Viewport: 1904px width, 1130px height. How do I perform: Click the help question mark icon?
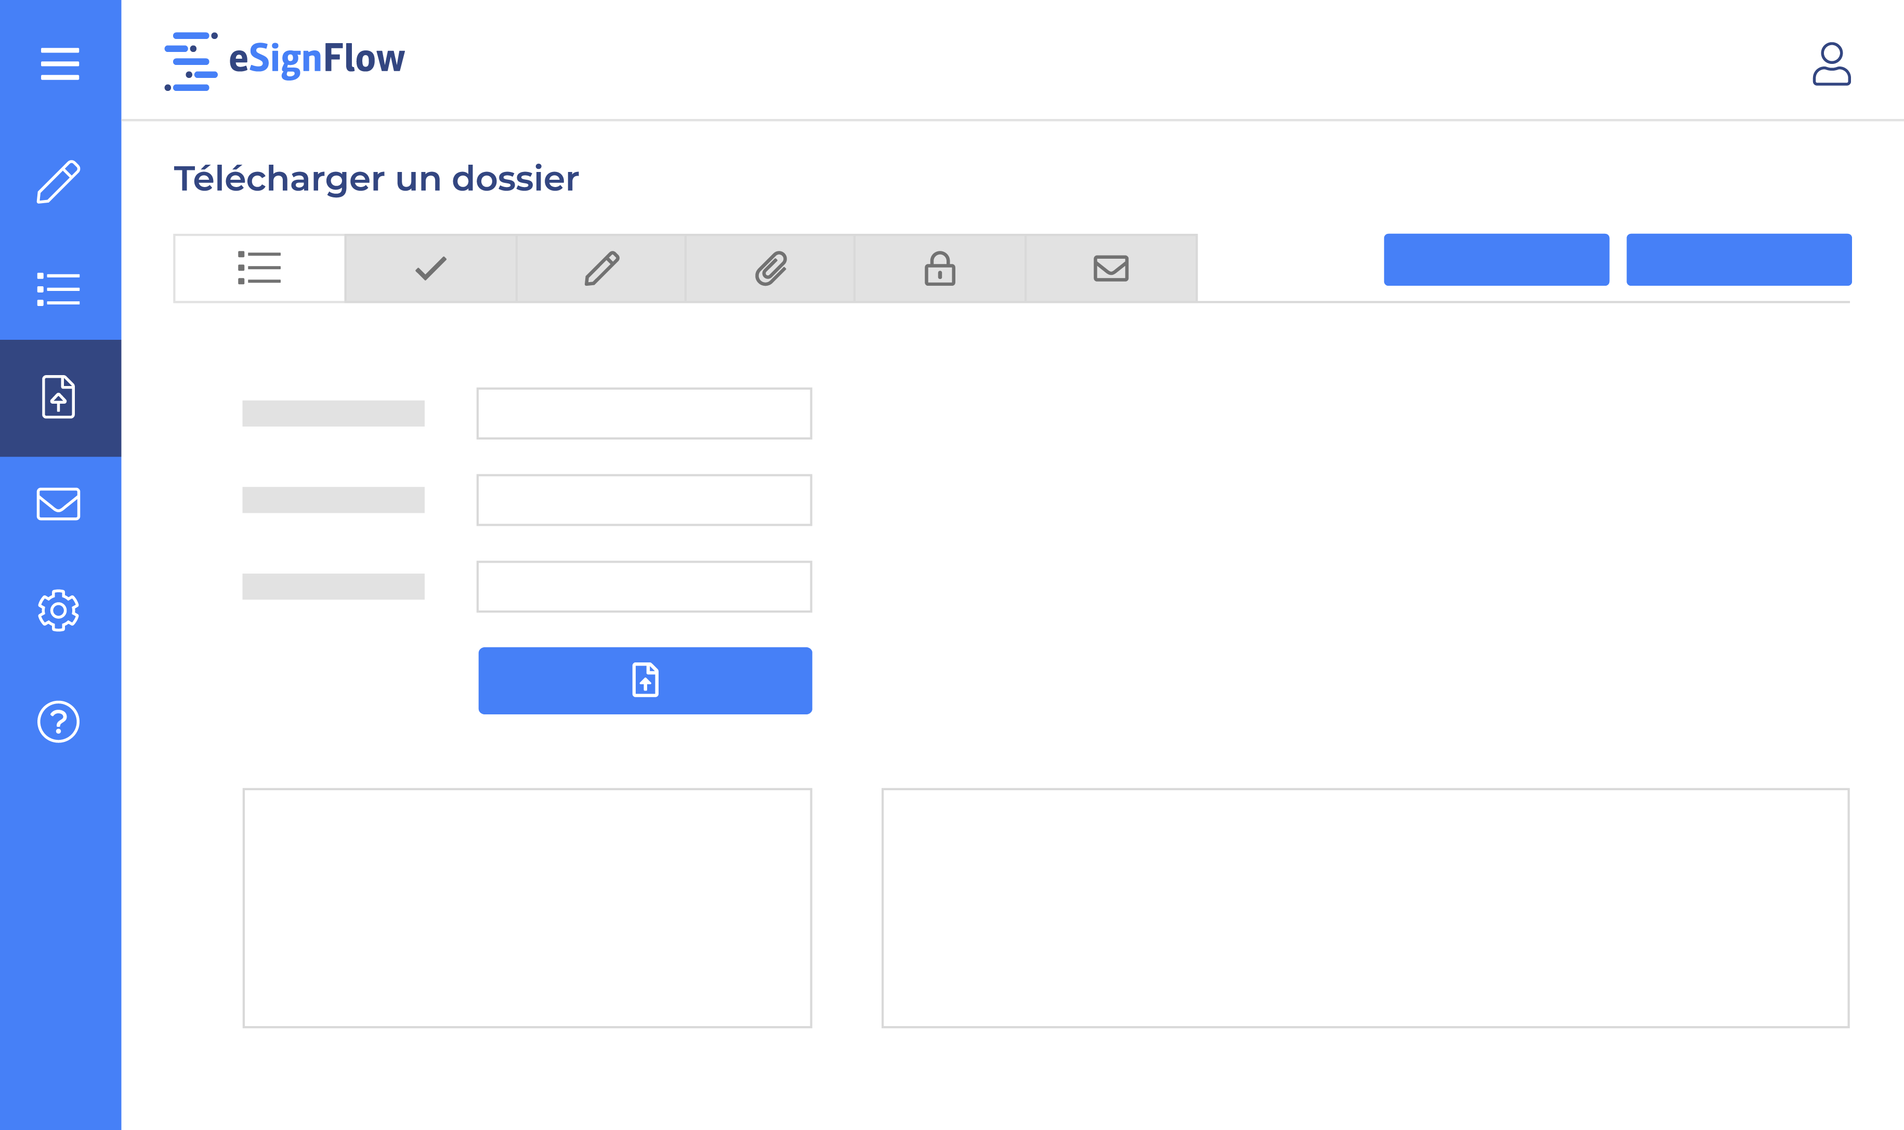coord(59,721)
